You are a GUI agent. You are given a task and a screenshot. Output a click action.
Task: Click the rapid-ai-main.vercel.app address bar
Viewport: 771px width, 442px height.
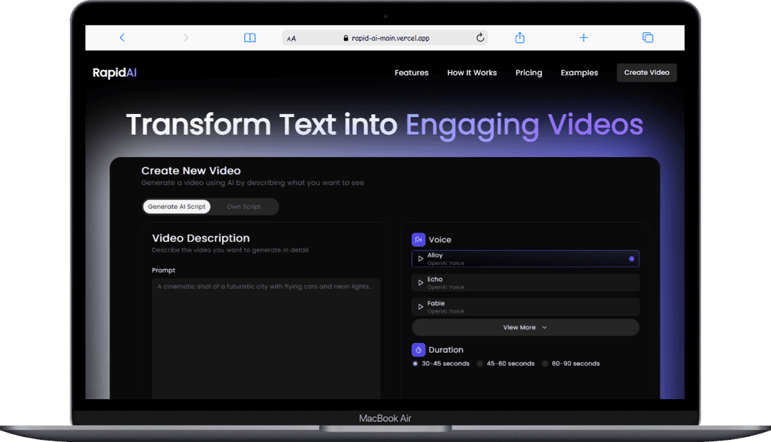(x=385, y=38)
